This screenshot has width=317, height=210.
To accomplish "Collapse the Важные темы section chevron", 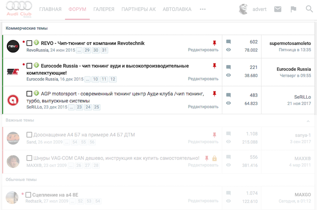I will point(308,121).
